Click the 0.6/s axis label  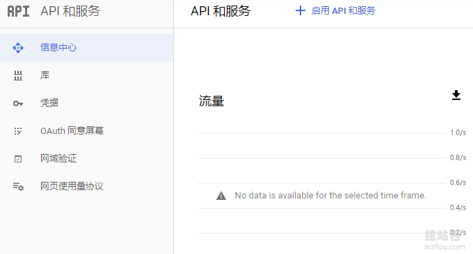(458, 183)
